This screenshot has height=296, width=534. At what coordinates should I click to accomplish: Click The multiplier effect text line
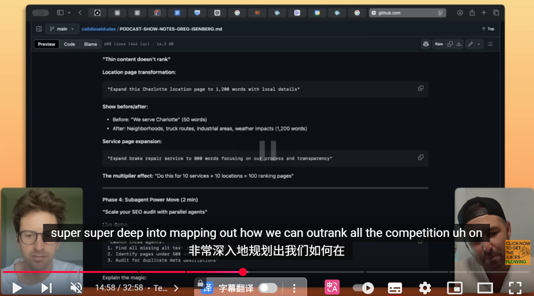pos(198,176)
